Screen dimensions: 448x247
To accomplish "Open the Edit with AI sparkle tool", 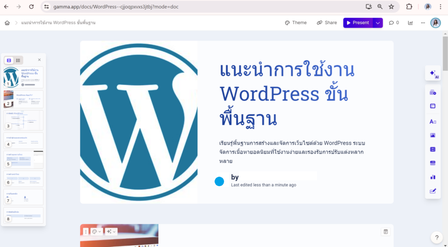I will tap(433, 73).
